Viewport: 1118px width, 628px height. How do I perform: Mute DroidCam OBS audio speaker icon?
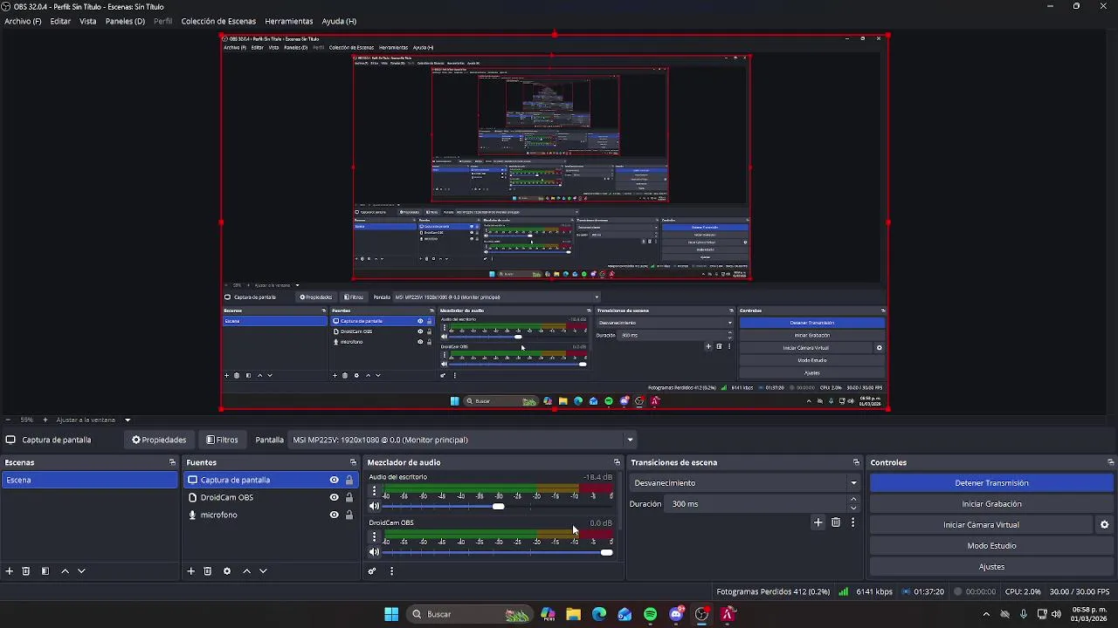375,552
